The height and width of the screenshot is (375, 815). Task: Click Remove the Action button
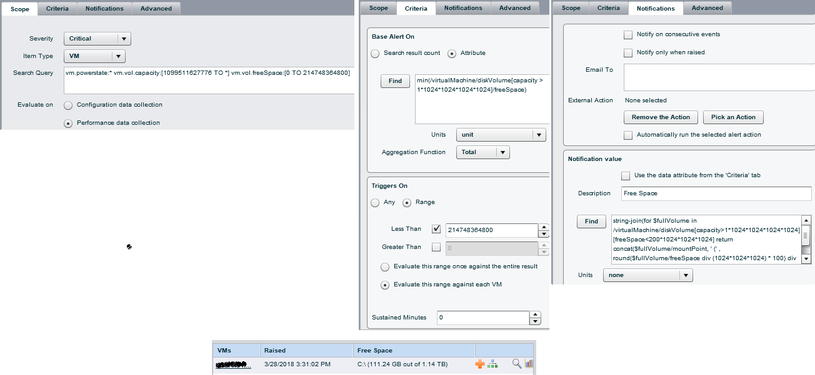pos(661,117)
